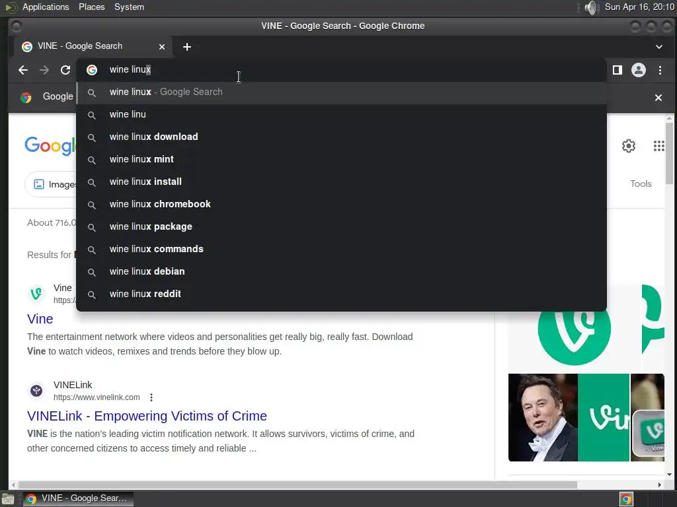Click the volume speaker icon
This screenshot has height=507, width=677.
590,7
